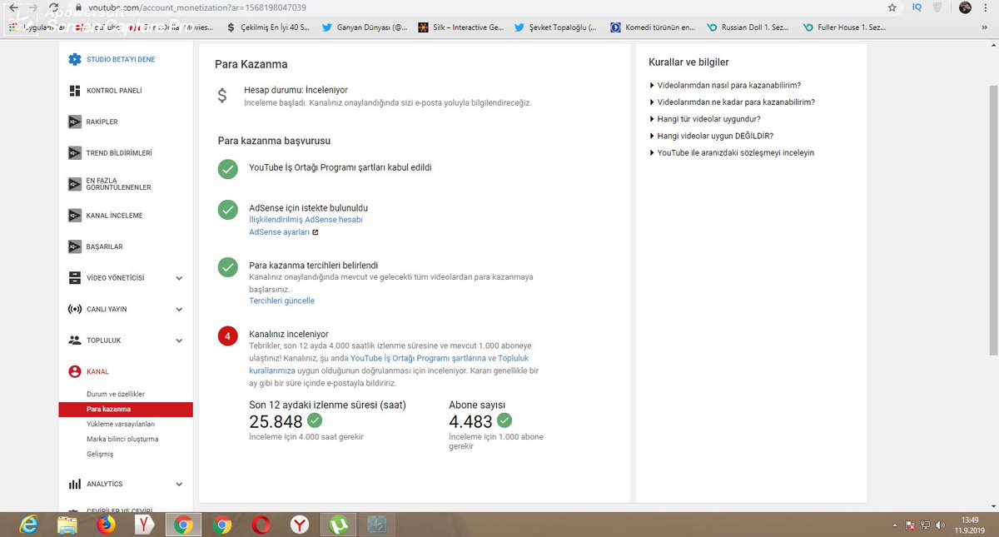Expand 'YouTube ile aranızdaki sözleşmeyi inceleyin'

[732, 152]
